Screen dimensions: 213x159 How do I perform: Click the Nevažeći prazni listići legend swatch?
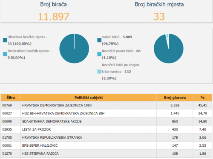coord(99,54)
